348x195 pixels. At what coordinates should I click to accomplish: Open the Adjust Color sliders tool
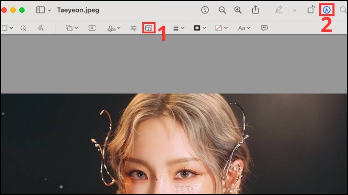[134, 28]
